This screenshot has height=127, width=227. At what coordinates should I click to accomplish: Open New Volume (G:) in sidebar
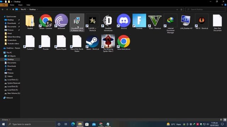pos(13,93)
